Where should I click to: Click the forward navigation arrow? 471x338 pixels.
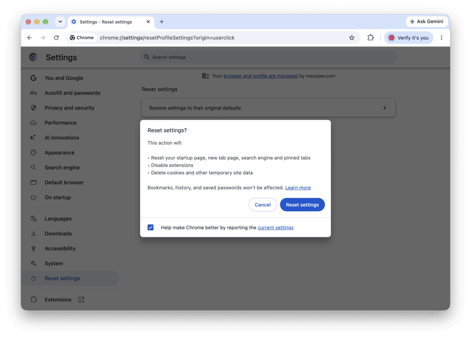click(x=43, y=38)
